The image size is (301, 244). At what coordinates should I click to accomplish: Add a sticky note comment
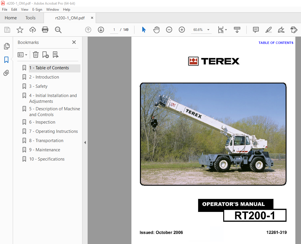point(256,30)
